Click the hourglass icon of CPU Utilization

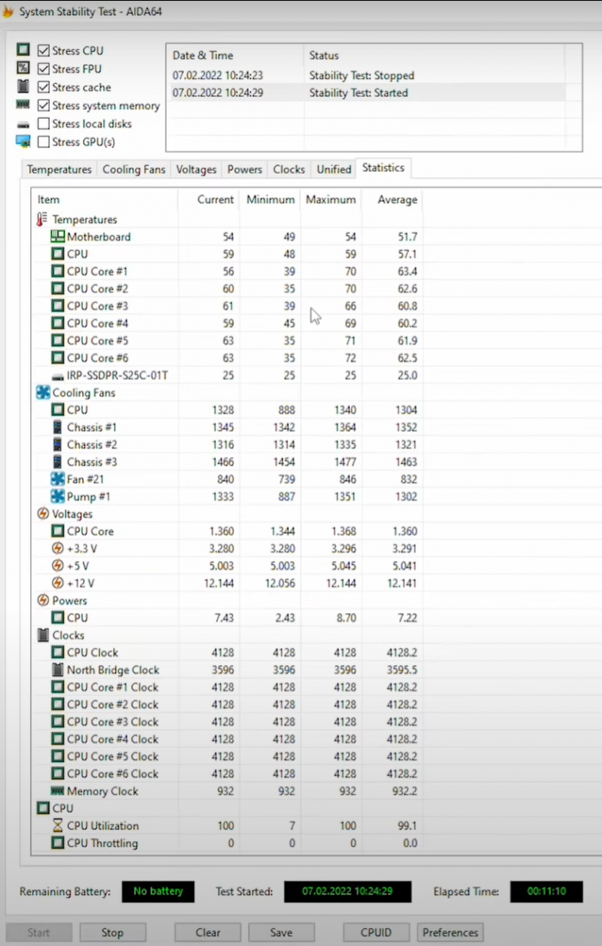pyautogui.click(x=57, y=826)
